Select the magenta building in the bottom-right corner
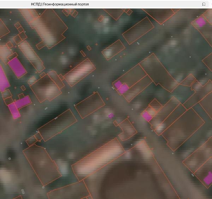The width and height of the screenshot is (212, 199). (208, 178)
